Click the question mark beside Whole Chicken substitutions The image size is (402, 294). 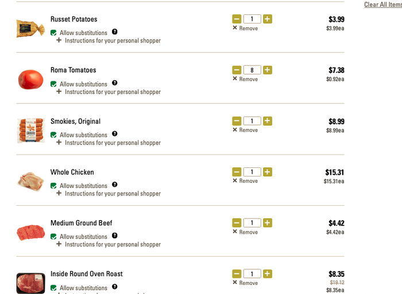tap(115, 185)
